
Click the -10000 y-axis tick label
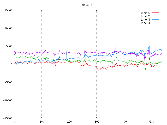click(x=7, y=100)
